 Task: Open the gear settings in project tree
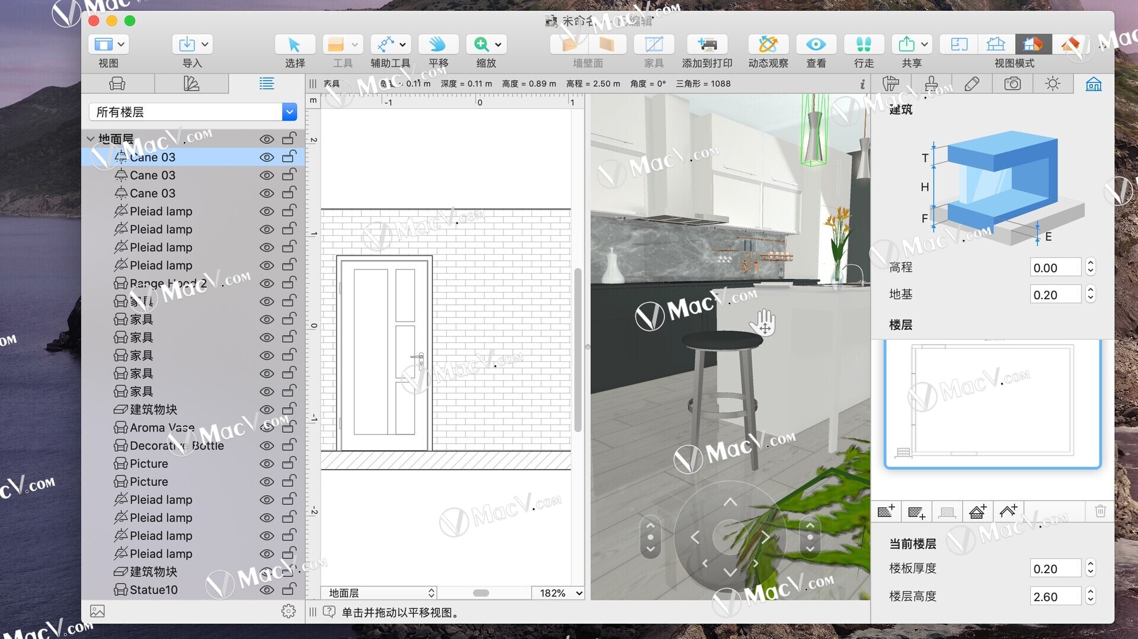click(x=288, y=611)
